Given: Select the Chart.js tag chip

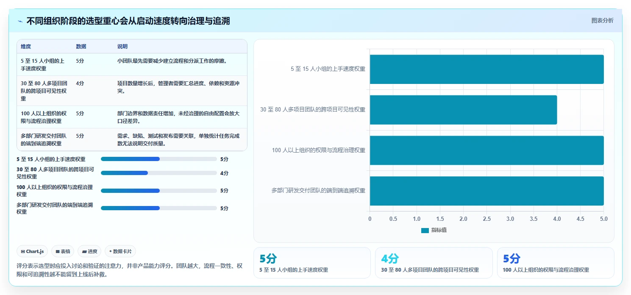Looking at the screenshot, I should click(33, 251).
